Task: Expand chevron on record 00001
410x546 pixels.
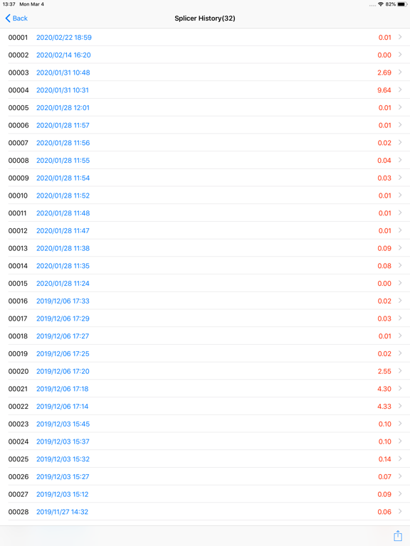Action: pyautogui.click(x=400, y=37)
